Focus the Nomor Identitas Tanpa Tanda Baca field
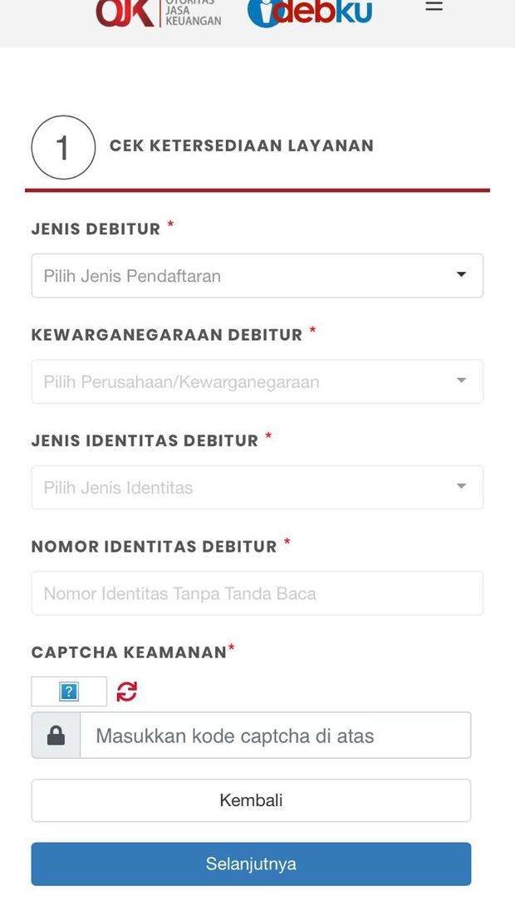This screenshot has width=515, height=915. point(257,593)
